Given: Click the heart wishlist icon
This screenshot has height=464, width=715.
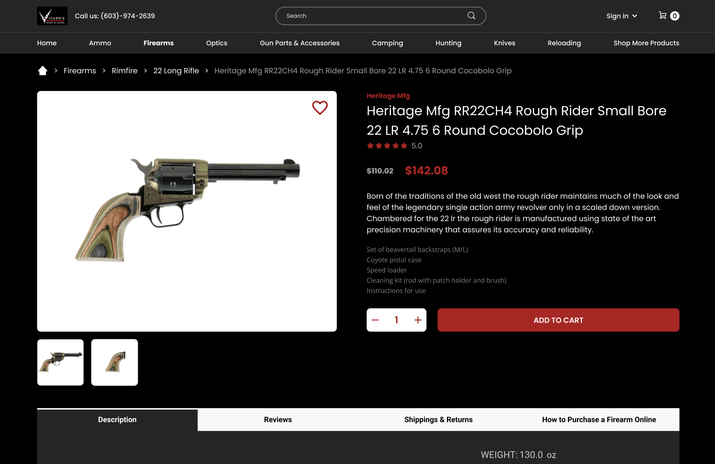Looking at the screenshot, I should tap(320, 108).
